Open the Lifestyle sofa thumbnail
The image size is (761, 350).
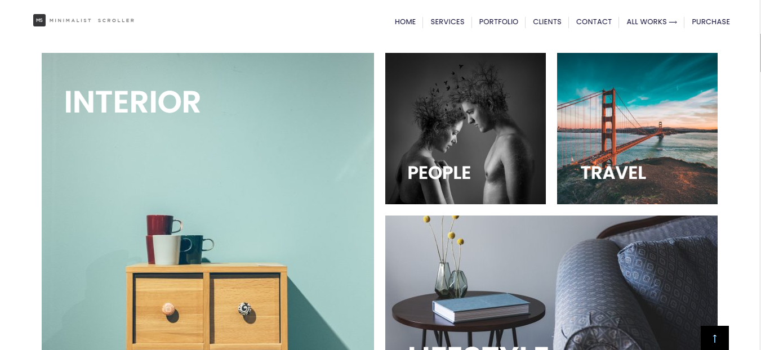point(551,282)
